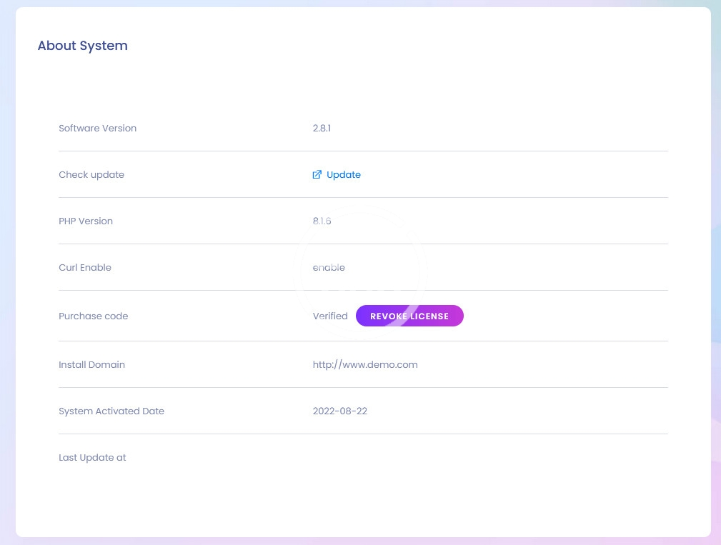Click the Check update label
This screenshot has height=545, width=721.
(x=91, y=175)
